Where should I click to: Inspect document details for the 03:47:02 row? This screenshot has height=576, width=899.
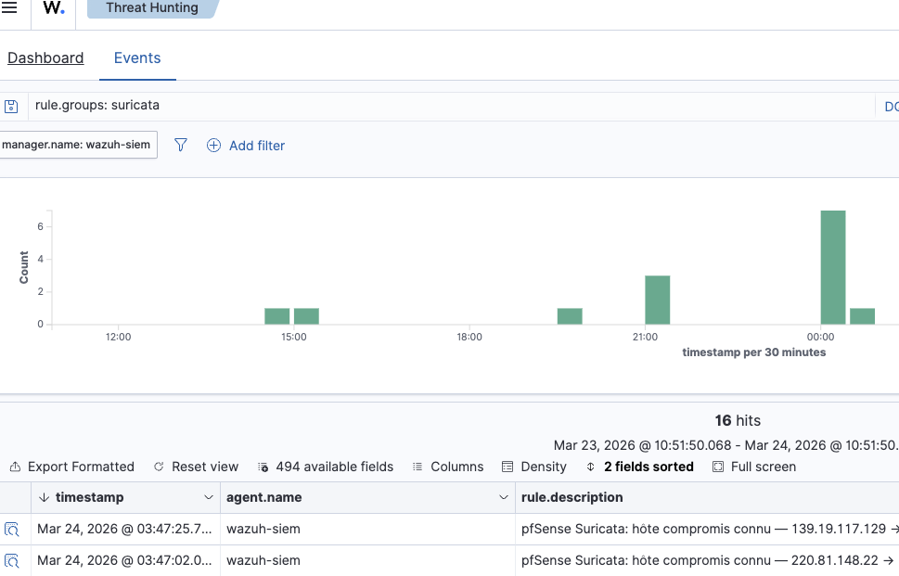(12, 560)
